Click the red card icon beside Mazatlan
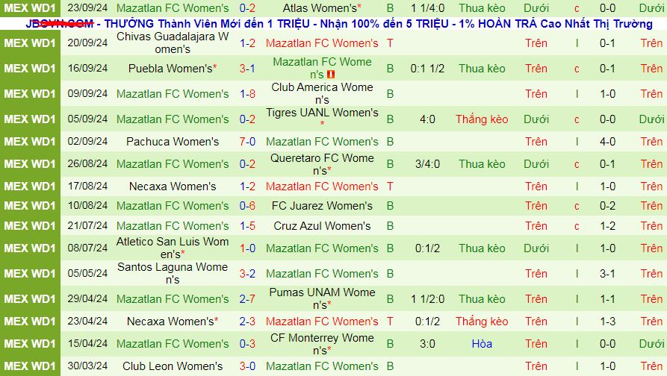Image resolution: width=667 pixels, height=376 pixels. [332, 75]
